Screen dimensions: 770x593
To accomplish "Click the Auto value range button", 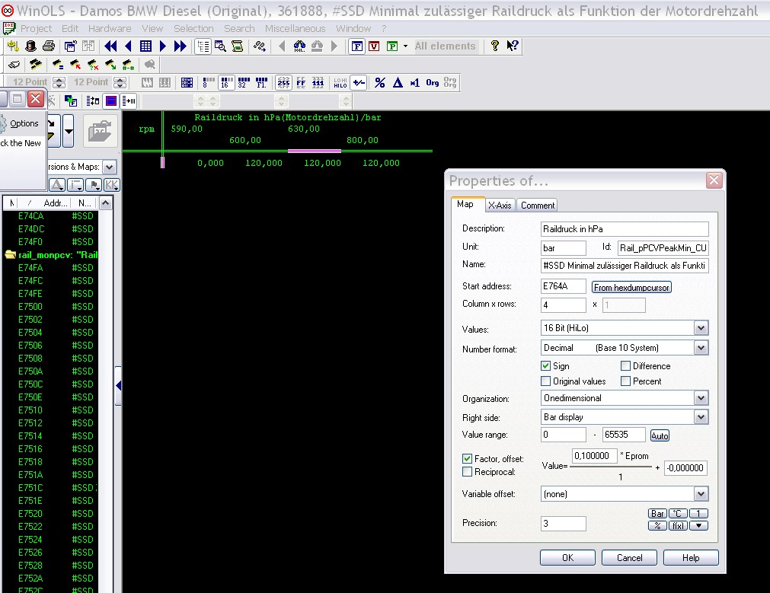I will [660, 435].
